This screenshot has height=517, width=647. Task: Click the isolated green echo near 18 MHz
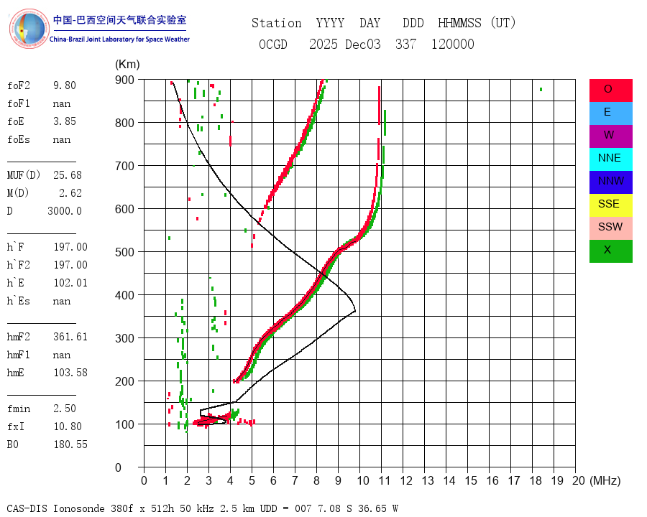(541, 90)
